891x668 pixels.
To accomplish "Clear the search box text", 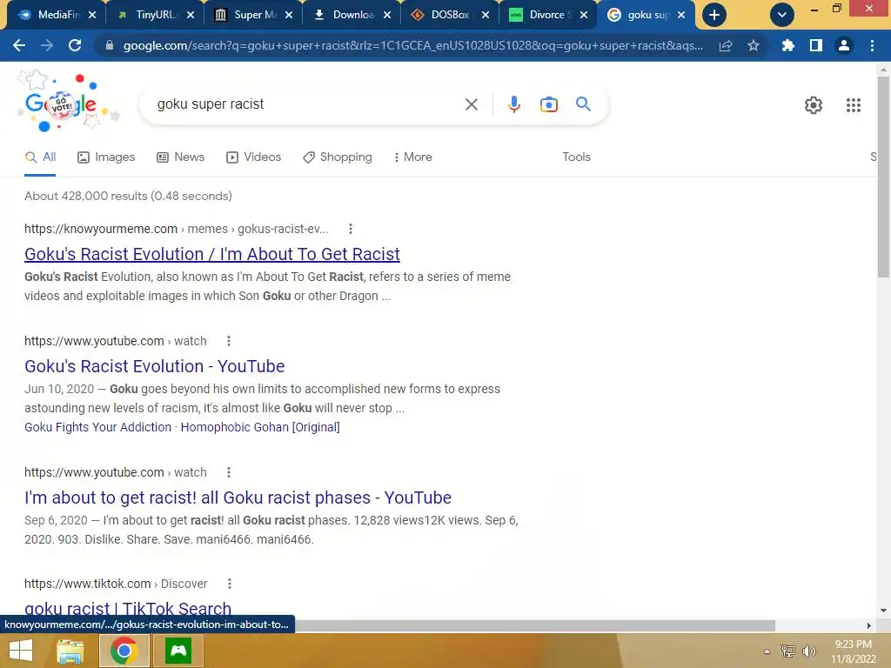I will pyautogui.click(x=471, y=104).
